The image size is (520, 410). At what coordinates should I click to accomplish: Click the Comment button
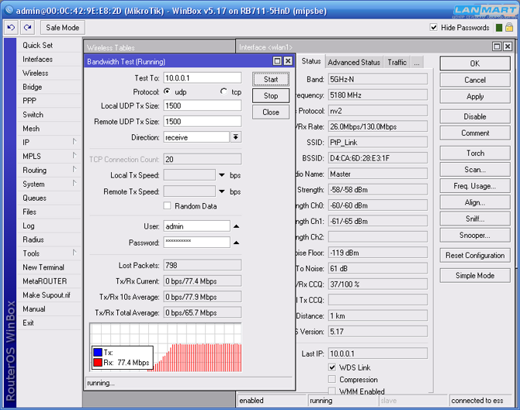coord(475,133)
